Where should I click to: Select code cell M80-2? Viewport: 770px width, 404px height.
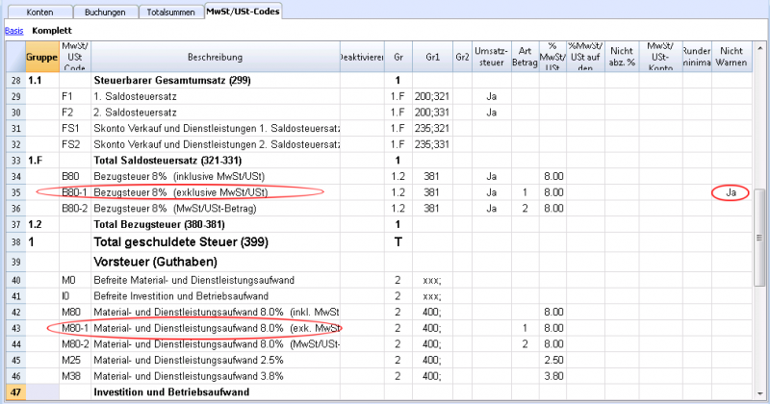pos(75,344)
